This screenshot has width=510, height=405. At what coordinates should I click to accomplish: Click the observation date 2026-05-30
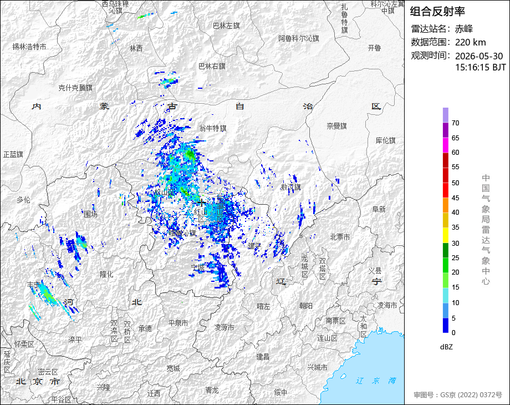tap(479, 56)
